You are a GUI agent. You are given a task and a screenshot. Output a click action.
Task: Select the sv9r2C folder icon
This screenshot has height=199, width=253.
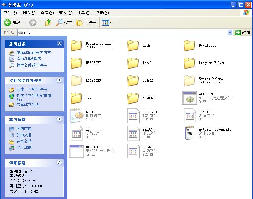(133, 81)
